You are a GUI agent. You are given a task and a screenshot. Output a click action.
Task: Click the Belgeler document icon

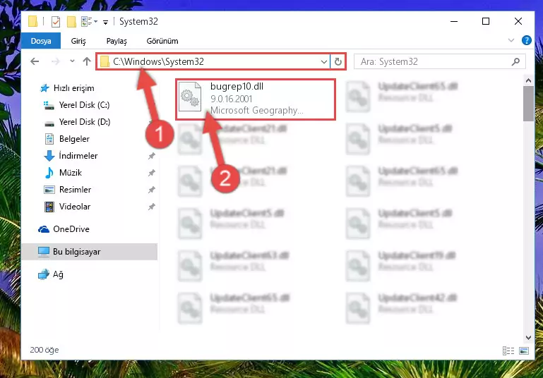(49, 139)
